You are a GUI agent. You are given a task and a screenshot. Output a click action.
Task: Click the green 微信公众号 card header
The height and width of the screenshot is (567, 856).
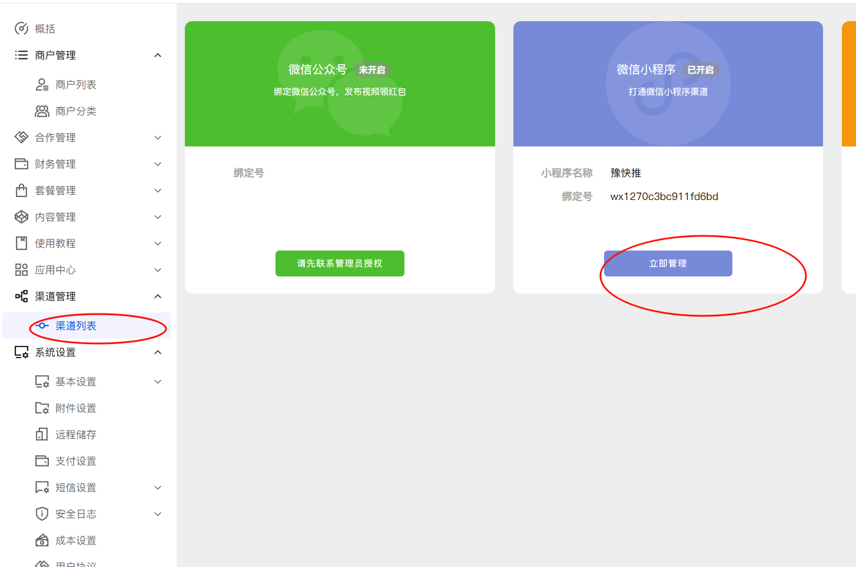(340, 84)
